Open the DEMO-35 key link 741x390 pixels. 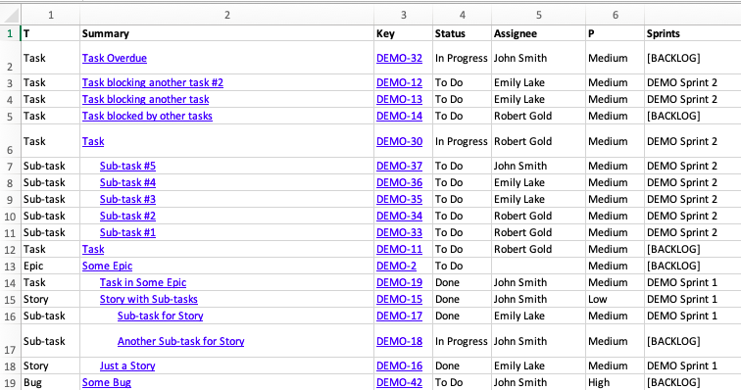pos(399,199)
